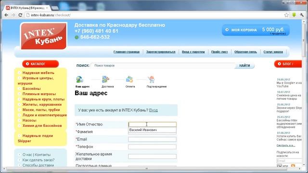Click the newsletter Email subscription field
The height and width of the screenshot is (173, 308).
click(x=289, y=161)
